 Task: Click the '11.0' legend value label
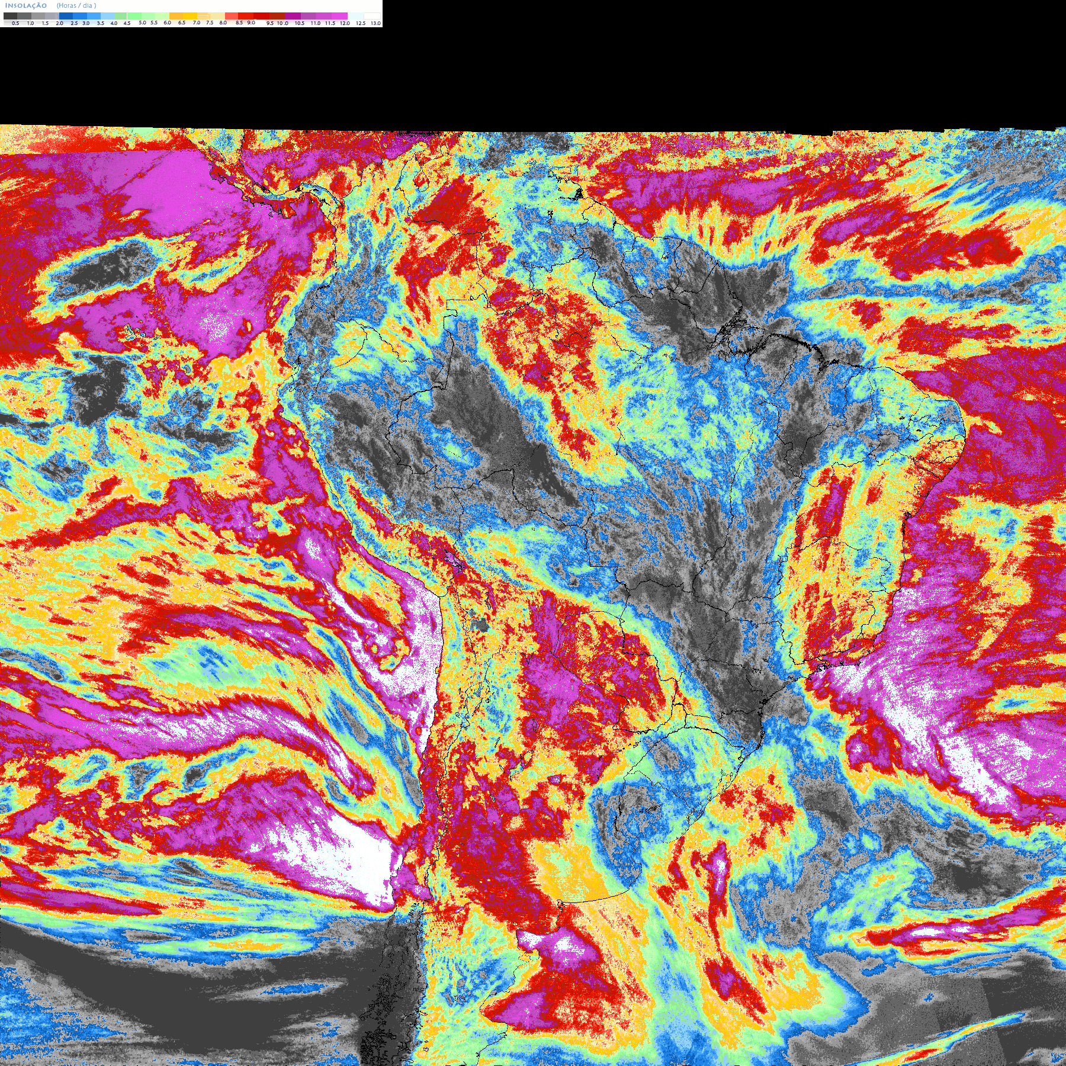point(315,23)
